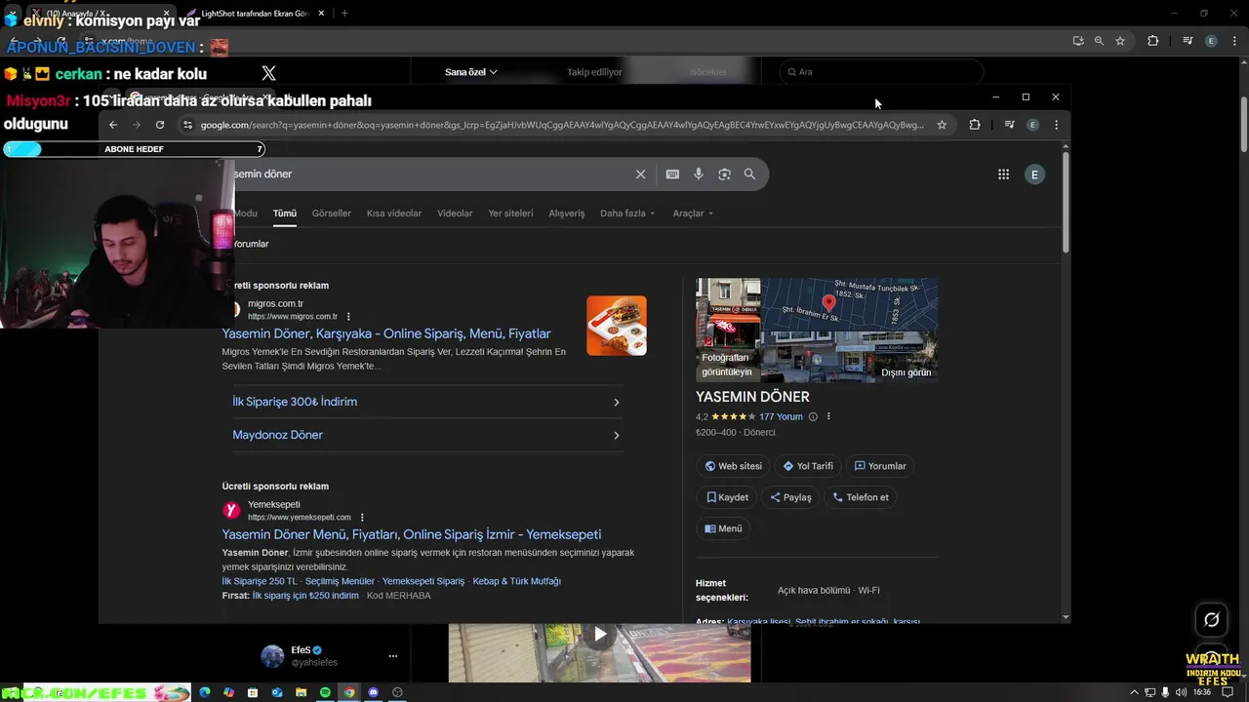
Task: Open three-dot options next to yemeksepeti.com
Action: [362, 518]
